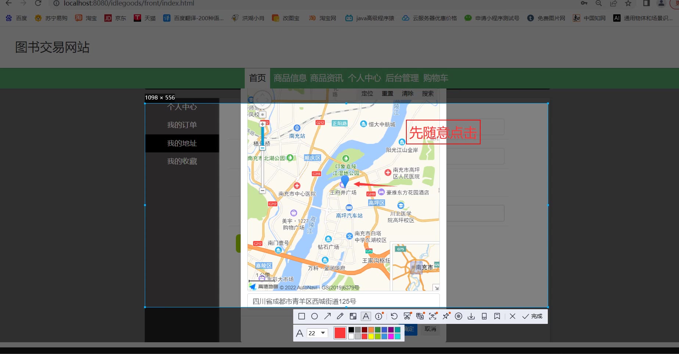Click 完成 to finish the screenshot
Screen dimensions: 679x354
(x=532, y=316)
